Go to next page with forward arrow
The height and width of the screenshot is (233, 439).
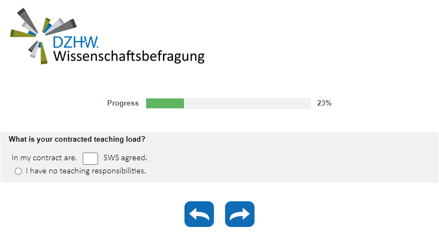pos(240,214)
